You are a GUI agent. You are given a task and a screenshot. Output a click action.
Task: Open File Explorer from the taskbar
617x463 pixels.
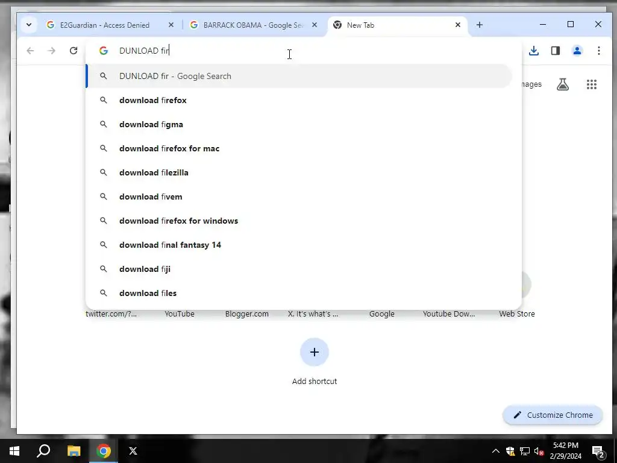click(74, 451)
